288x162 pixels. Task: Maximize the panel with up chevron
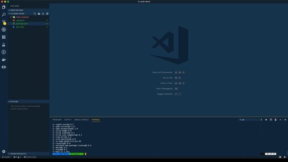[x=280, y=120]
